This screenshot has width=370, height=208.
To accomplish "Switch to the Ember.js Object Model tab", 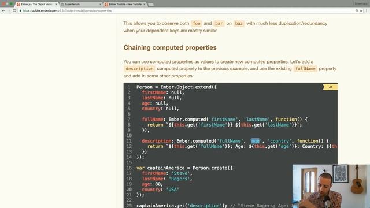I will pos(37,4).
